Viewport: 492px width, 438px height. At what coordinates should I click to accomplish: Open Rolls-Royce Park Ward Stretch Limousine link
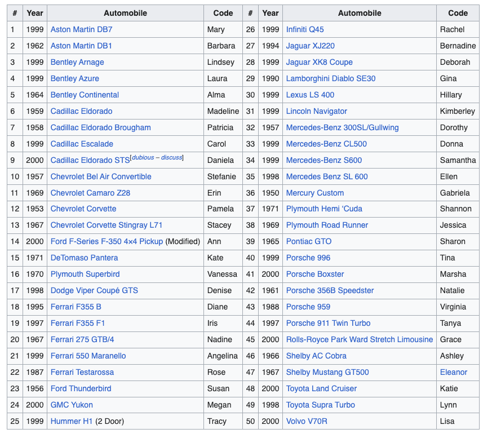pos(359,339)
